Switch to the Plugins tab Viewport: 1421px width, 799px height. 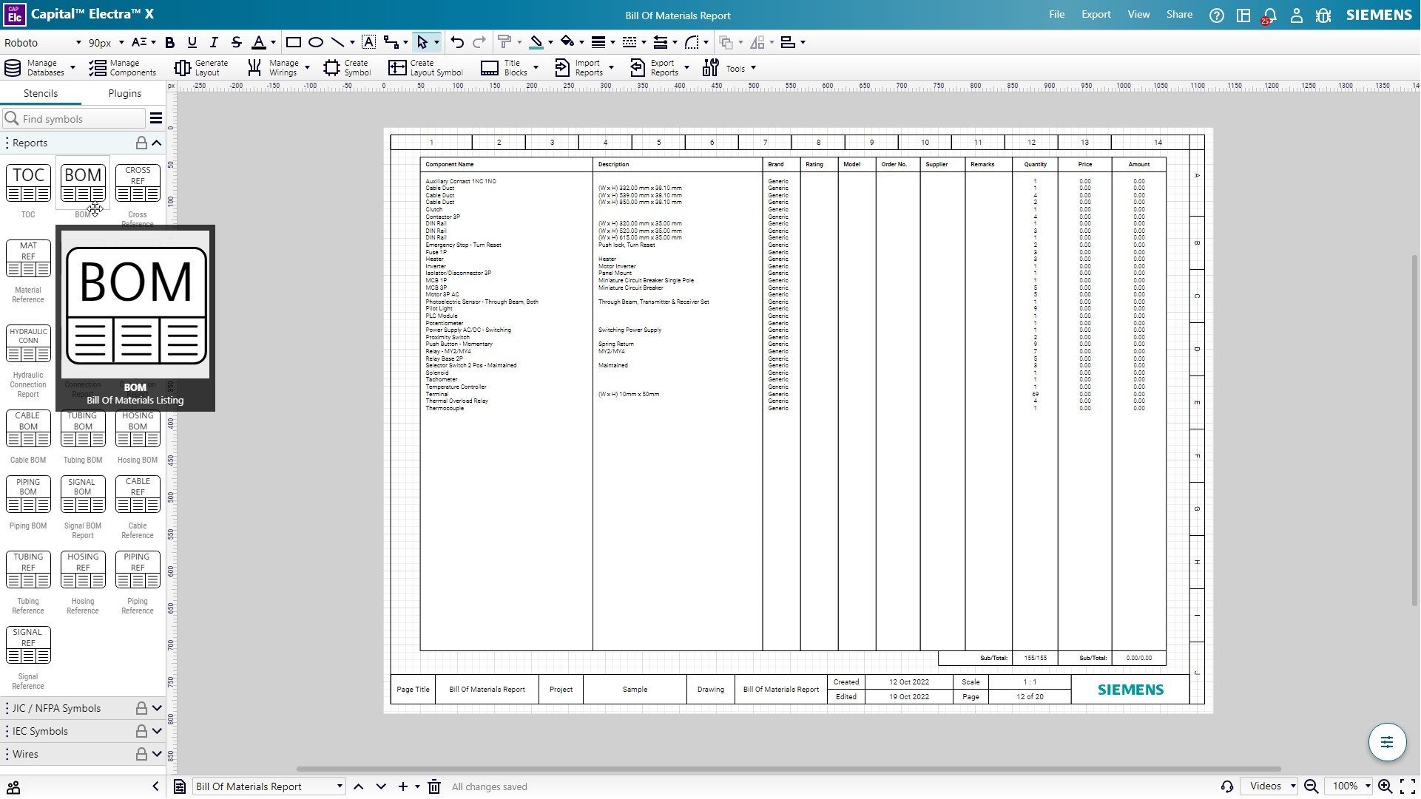[124, 93]
